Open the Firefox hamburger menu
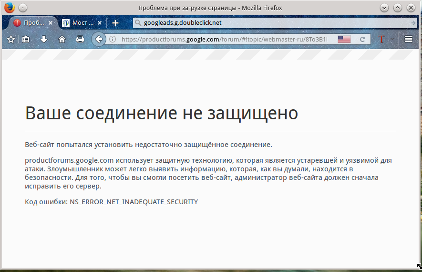This screenshot has width=422, height=272. pyautogui.click(x=409, y=39)
